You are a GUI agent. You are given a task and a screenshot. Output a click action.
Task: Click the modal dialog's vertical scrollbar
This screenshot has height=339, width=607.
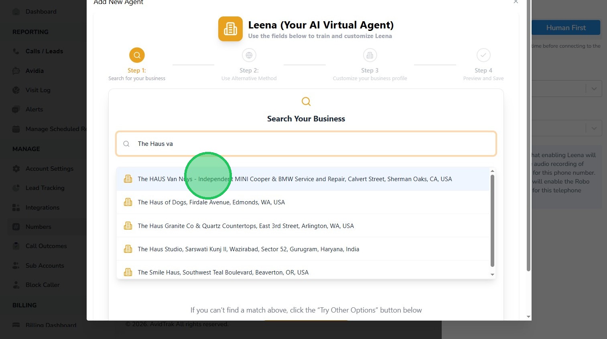click(x=528, y=135)
